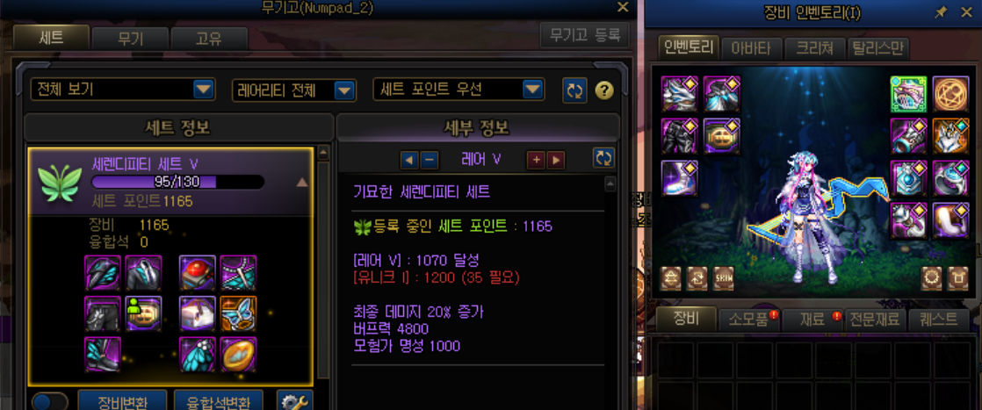Screen dimensions: 982x410
Task: Open the 아바타 tab in inventory
Action: coord(749,48)
